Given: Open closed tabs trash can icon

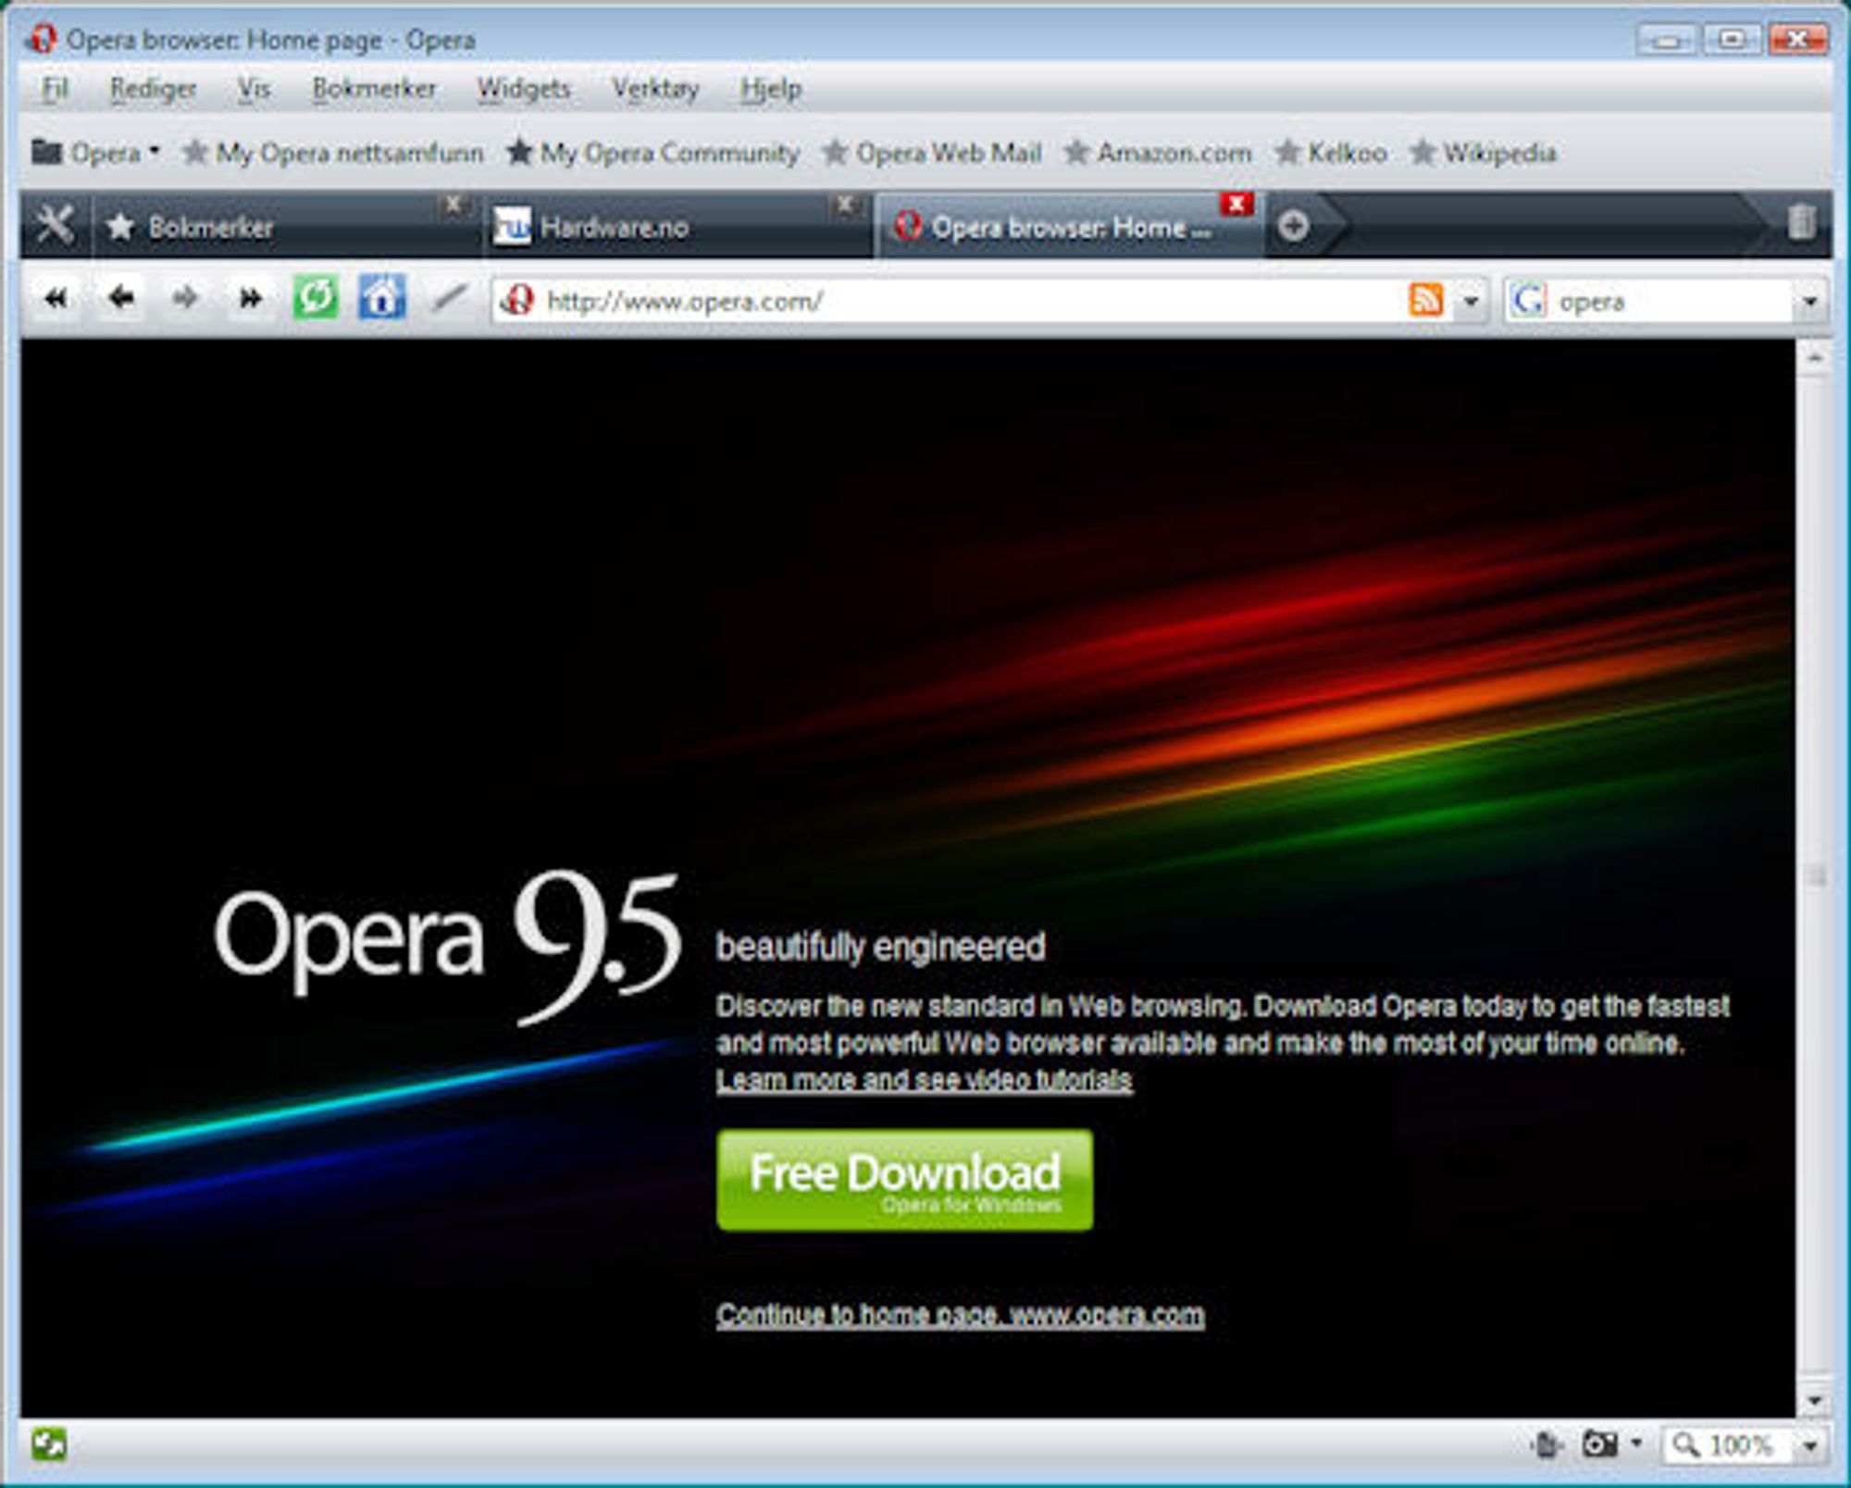Looking at the screenshot, I should [x=1800, y=223].
